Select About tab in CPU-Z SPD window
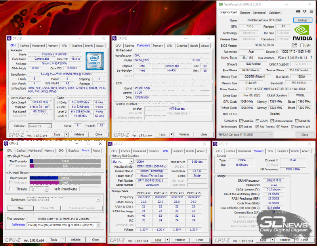Viewport: 317px width, 246px height. pos(201,151)
